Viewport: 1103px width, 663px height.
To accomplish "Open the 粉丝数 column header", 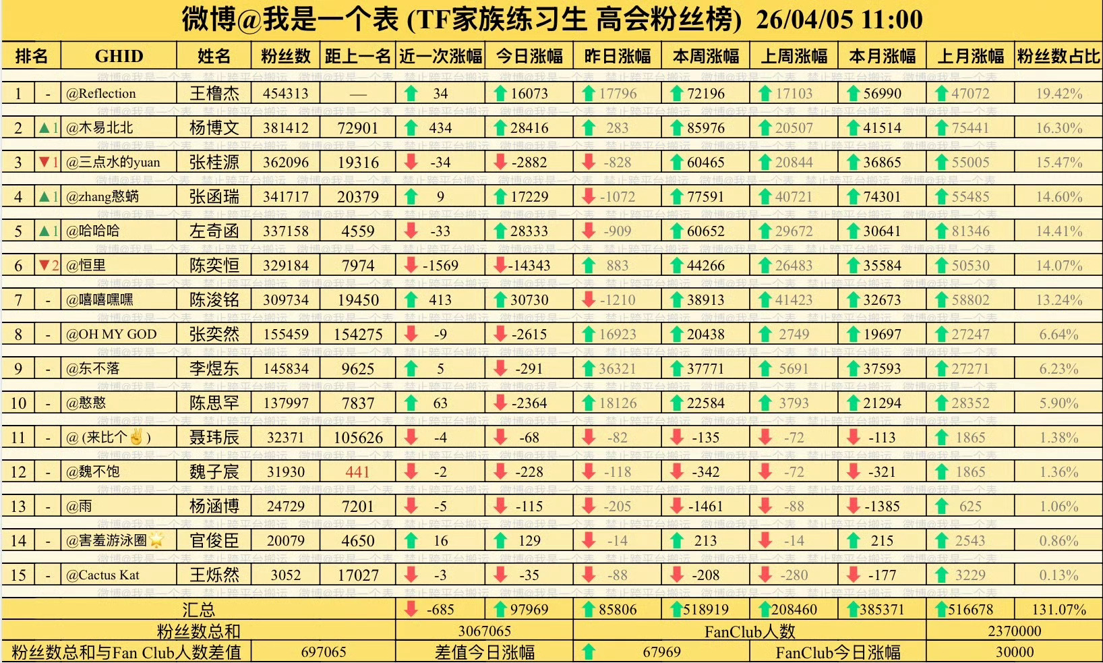I will (285, 56).
